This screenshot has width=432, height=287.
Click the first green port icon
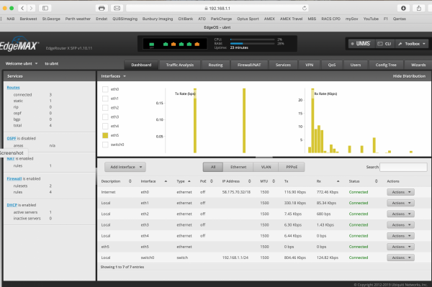point(151,45)
